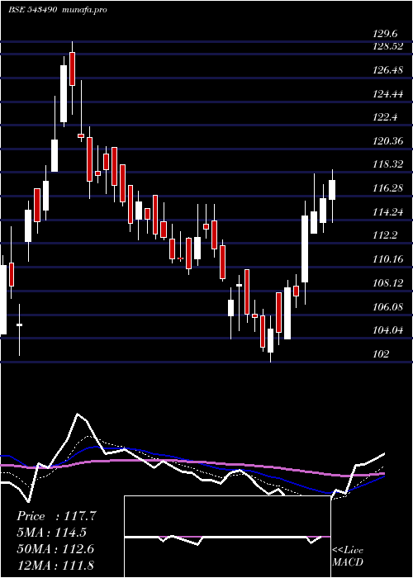Select the 124.44 price axis label
This screenshot has height=578, width=413.
coord(388,94)
